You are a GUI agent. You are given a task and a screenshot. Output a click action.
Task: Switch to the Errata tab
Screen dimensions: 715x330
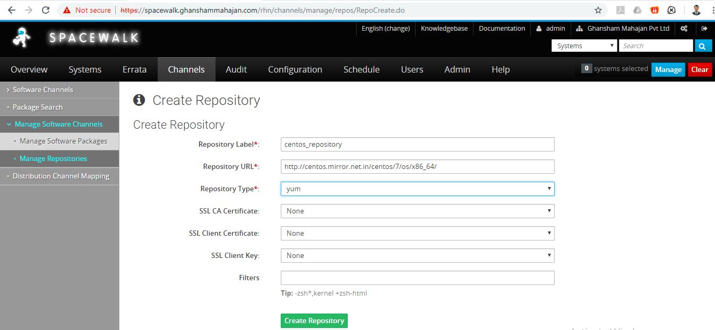coord(134,69)
